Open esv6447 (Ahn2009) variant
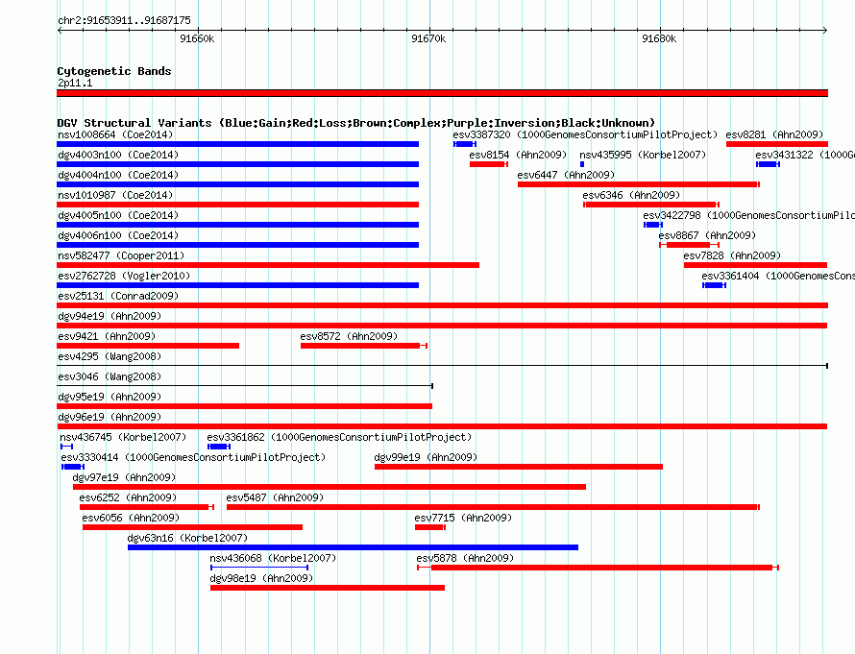855x654 pixels. coord(566,175)
